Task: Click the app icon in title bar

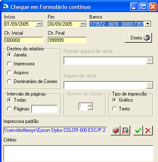Action: tap(6, 6)
